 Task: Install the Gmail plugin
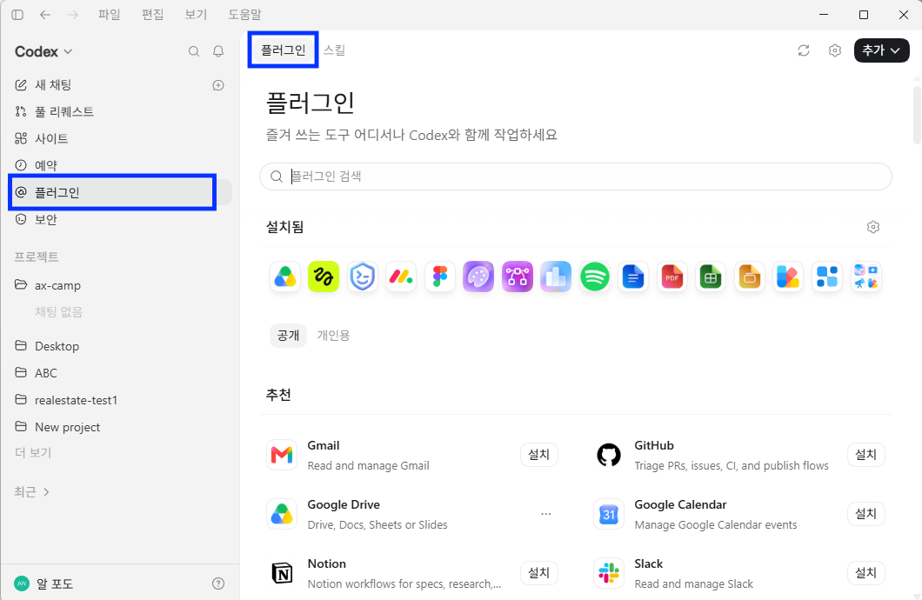pos(539,455)
